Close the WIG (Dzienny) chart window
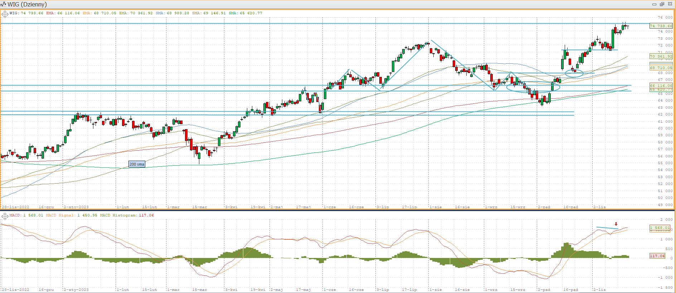The image size is (676, 293). click(670, 4)
